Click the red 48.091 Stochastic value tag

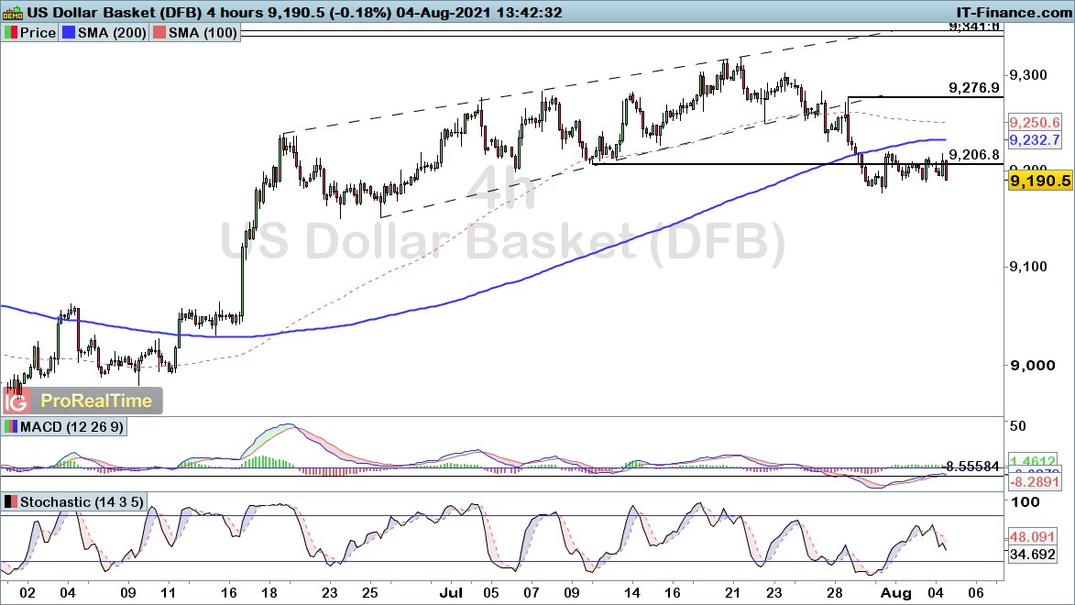point(1033,536)
